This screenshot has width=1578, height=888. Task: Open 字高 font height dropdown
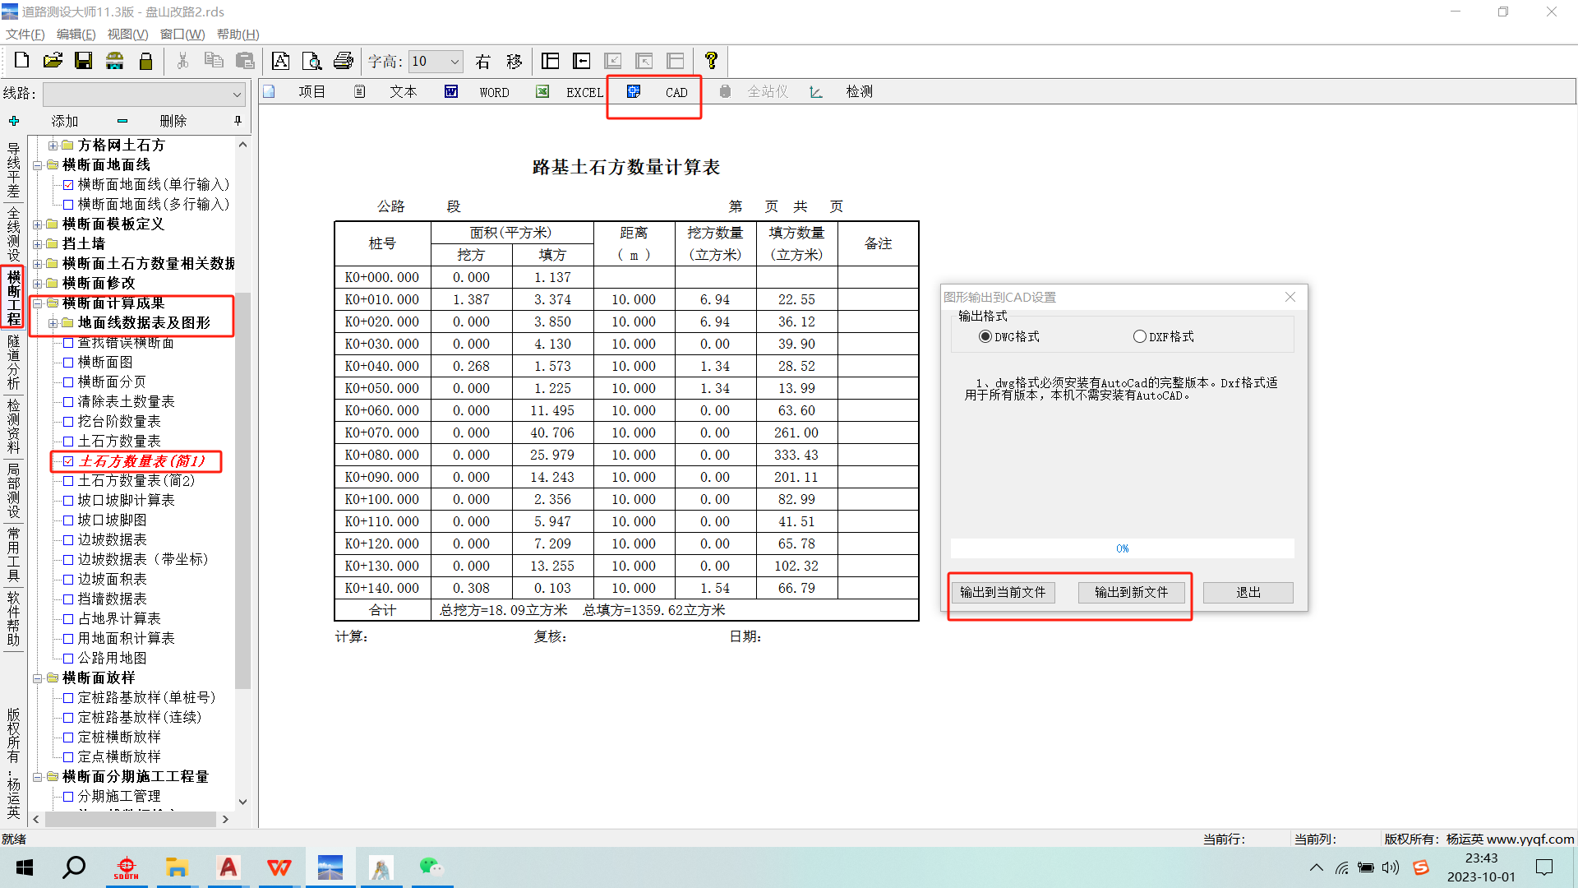tap(454, 62)
